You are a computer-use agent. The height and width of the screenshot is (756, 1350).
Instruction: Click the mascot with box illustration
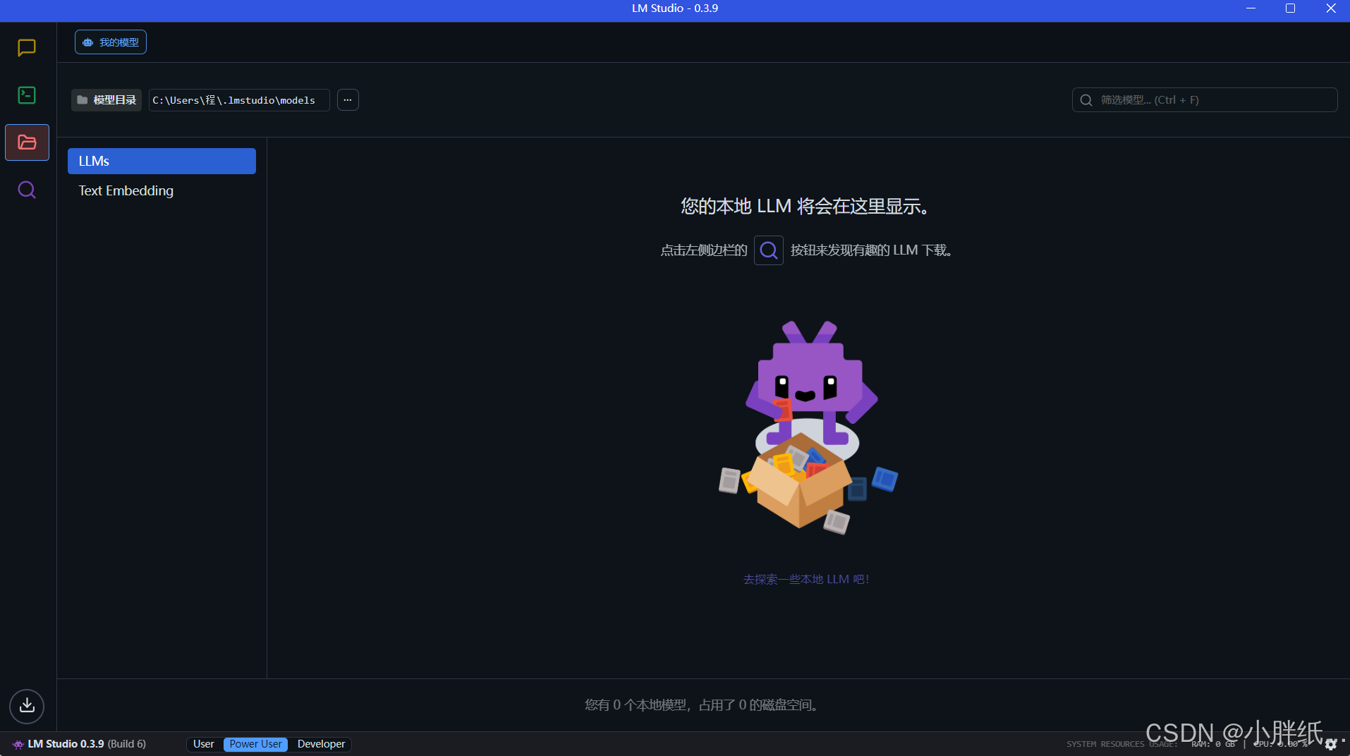[x=808, y=428]
